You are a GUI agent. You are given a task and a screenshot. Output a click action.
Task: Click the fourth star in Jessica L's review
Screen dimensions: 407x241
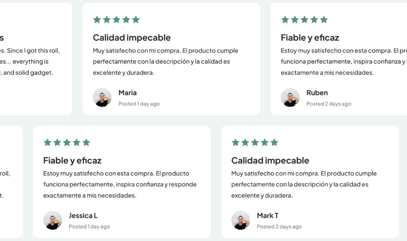click(x=76, y=143)
